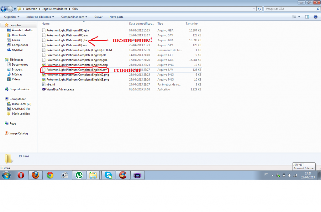Click Jefferson in the address breadcrumb
This screenshot has width=321, height=212.
point(32,9)
